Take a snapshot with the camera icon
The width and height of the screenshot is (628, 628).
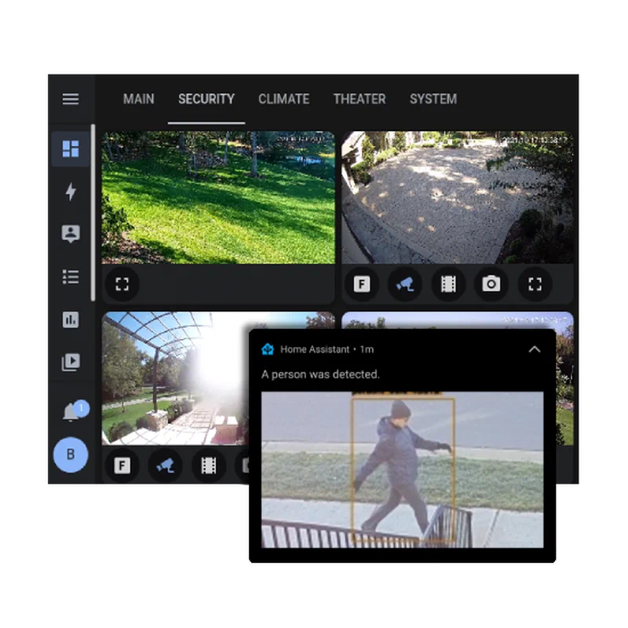coord(491,284)
